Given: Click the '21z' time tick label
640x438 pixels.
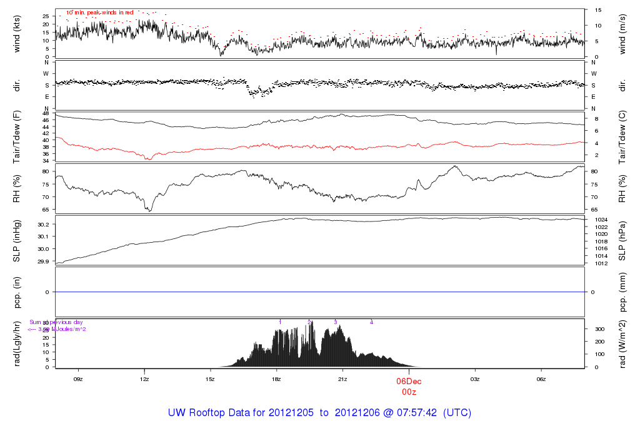Looking at the screenshot, I should [342, 379].
